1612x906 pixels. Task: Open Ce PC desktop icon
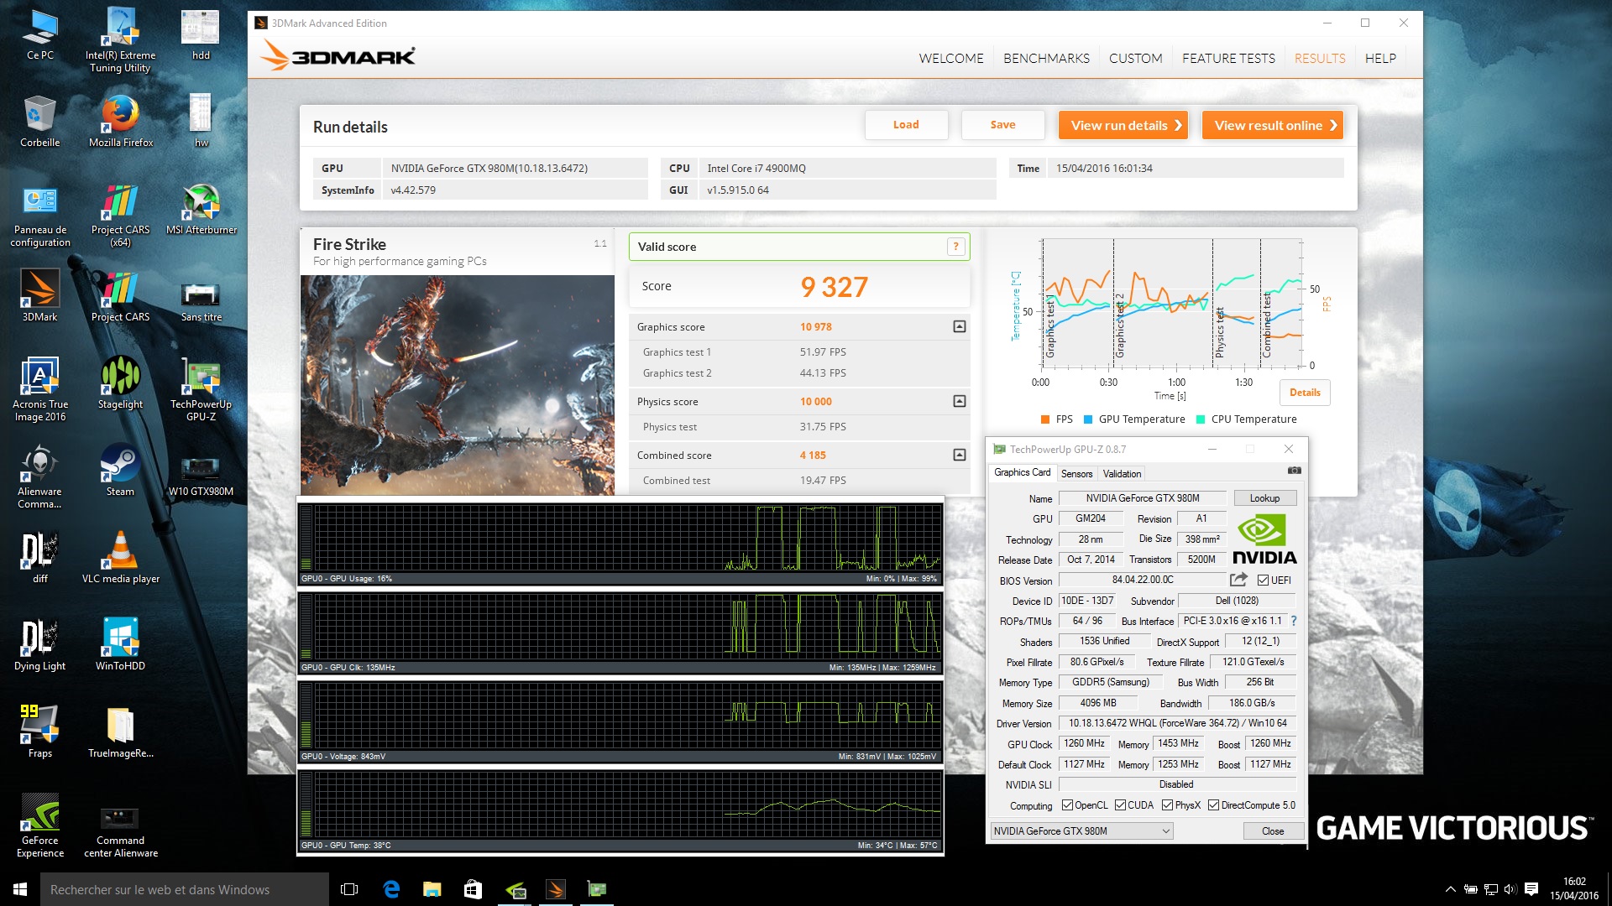point(39,34)
